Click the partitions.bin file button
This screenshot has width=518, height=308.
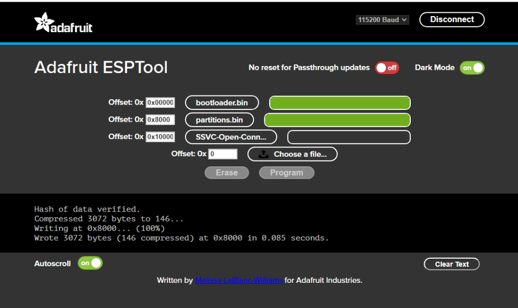pos(219,120)
